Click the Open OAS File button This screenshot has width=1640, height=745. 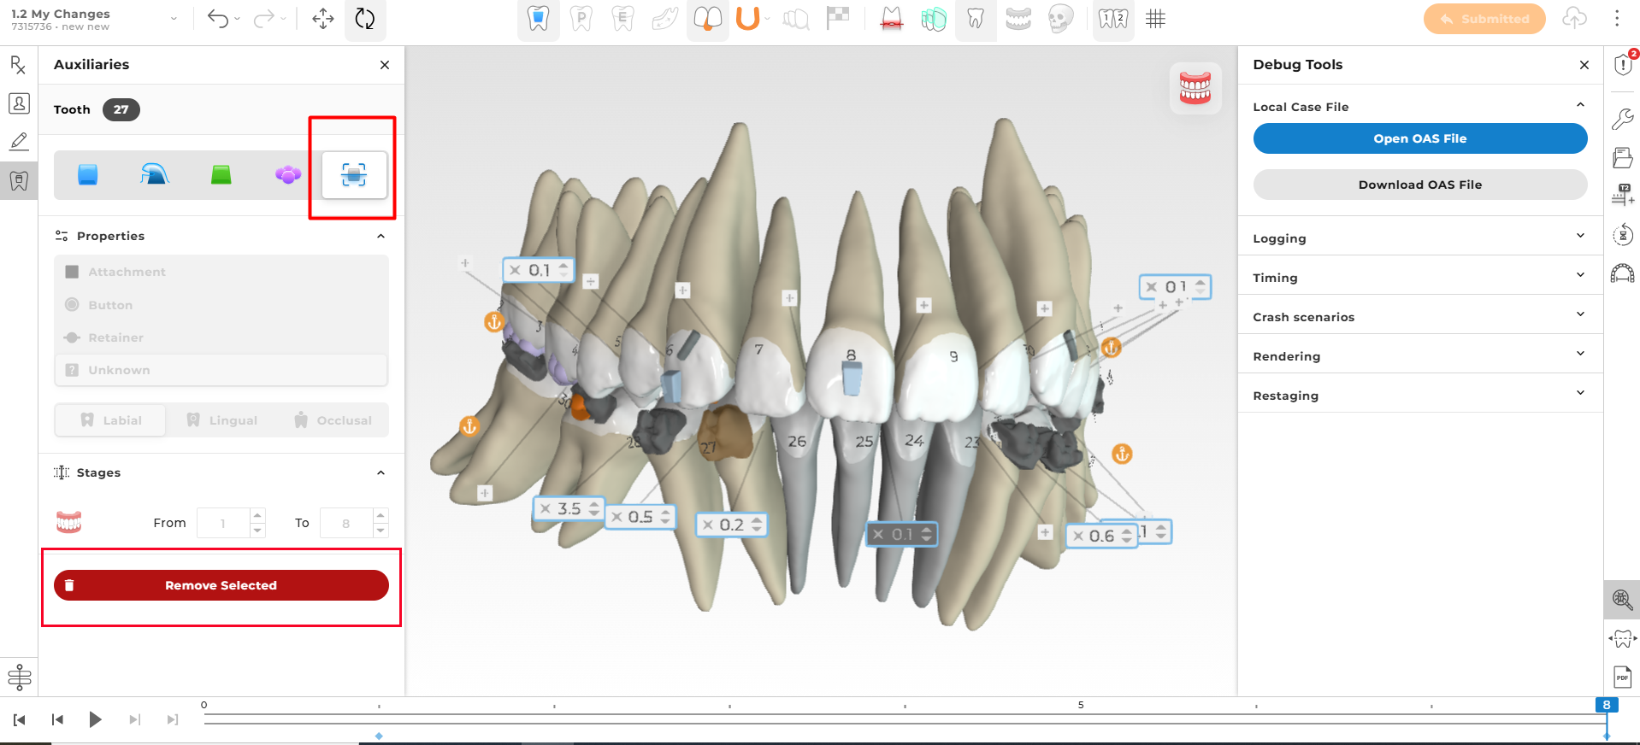click(1419, 138)
